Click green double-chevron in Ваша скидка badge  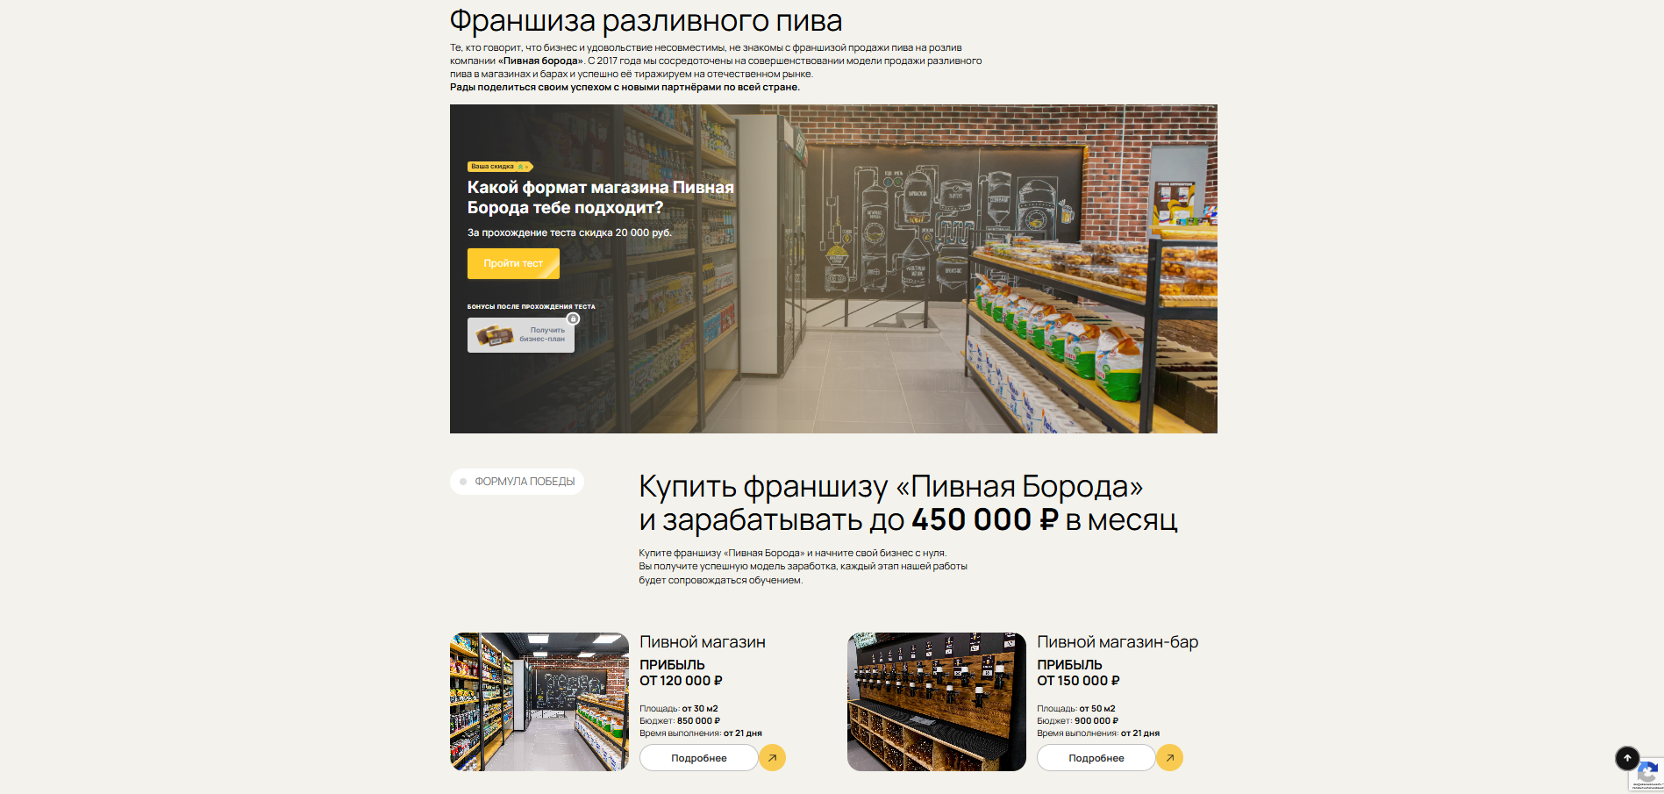521,167
